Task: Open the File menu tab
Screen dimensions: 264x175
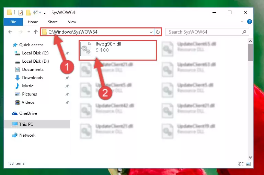Action: [x=13, y=22]
